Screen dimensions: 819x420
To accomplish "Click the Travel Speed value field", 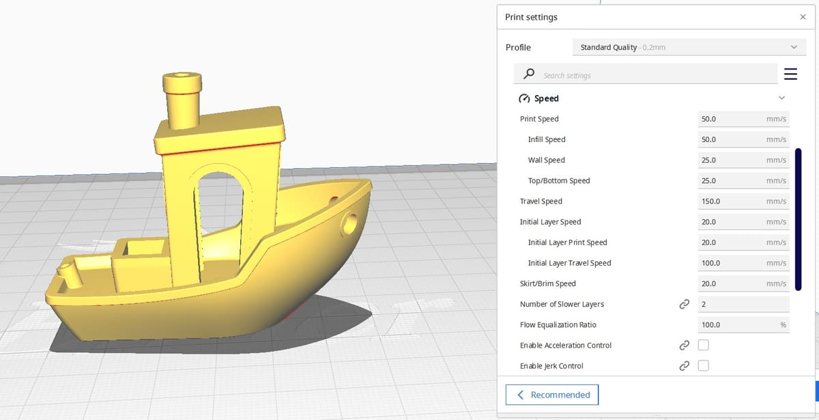I will (744, 201).
